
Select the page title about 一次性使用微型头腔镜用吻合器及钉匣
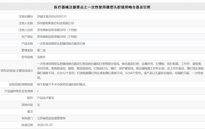pyautogui.click(x=102, y=7)
